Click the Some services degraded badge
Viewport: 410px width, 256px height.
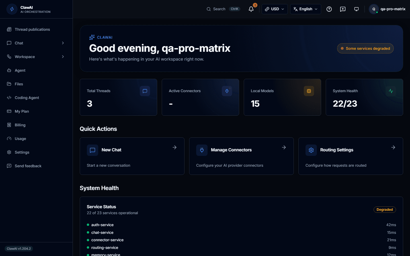[365, 48]
